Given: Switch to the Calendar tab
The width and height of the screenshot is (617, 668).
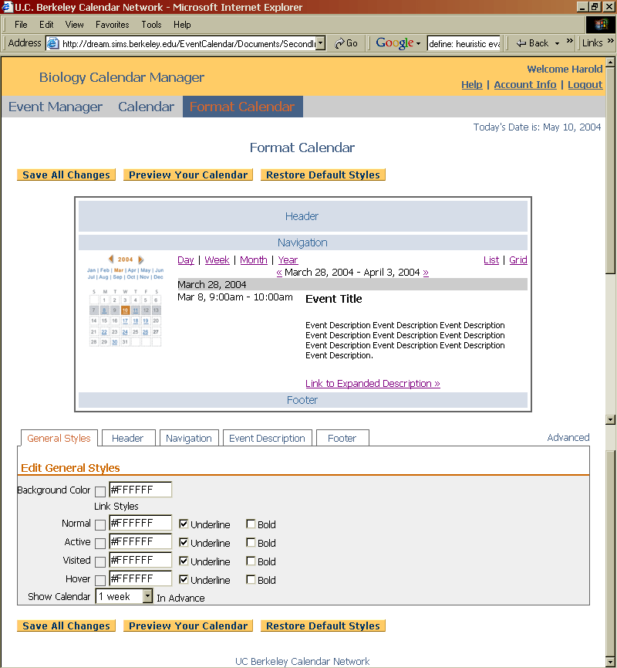Looking at the screenshot, I should pos(146,107).
